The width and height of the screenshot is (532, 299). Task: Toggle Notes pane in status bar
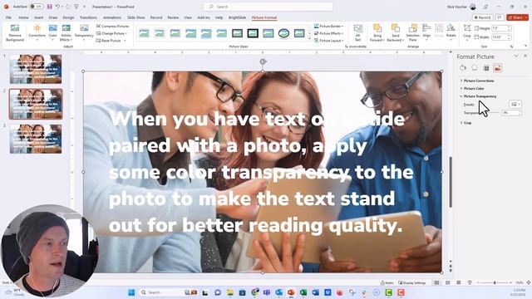click(387, 282)
